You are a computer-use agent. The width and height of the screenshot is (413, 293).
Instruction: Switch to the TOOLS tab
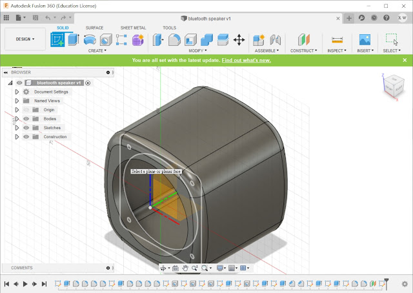click(169, 28)
